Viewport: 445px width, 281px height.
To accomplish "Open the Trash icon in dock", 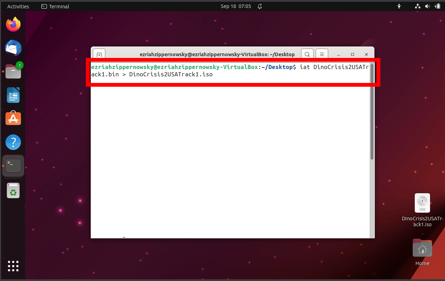I will 13,190.
